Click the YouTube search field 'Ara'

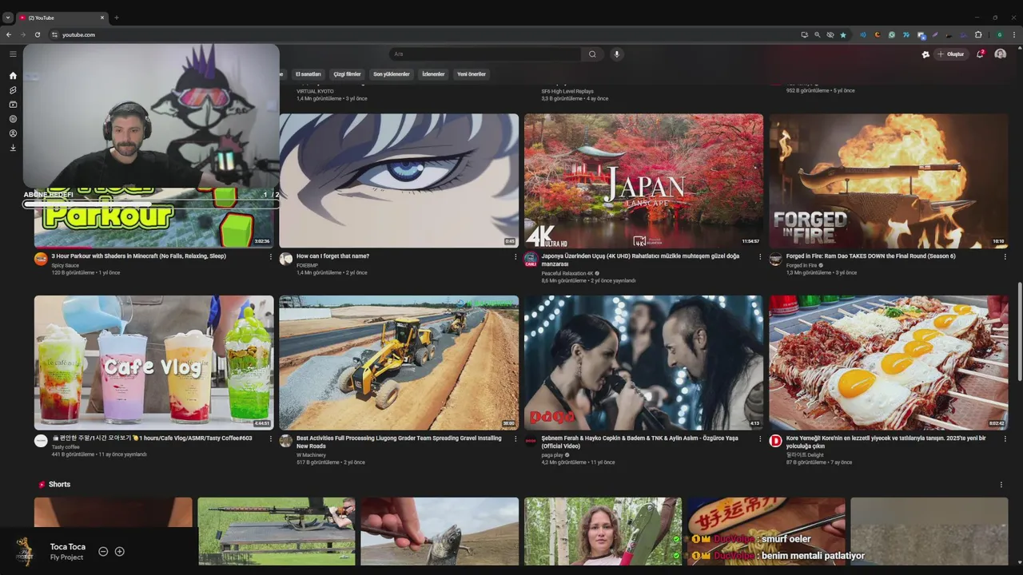[484, 54]
